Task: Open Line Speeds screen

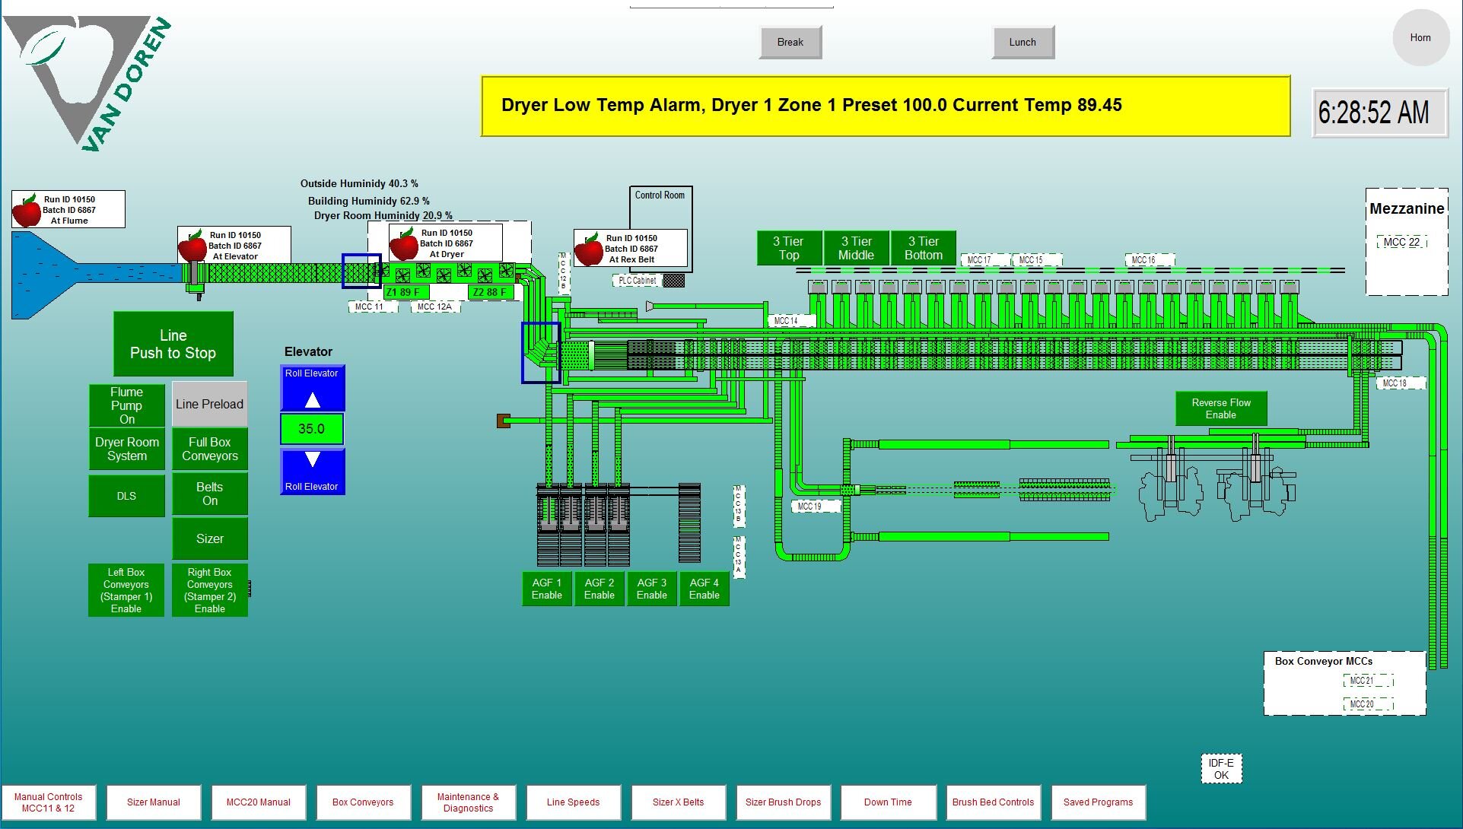Action: (x=573, y=802)
